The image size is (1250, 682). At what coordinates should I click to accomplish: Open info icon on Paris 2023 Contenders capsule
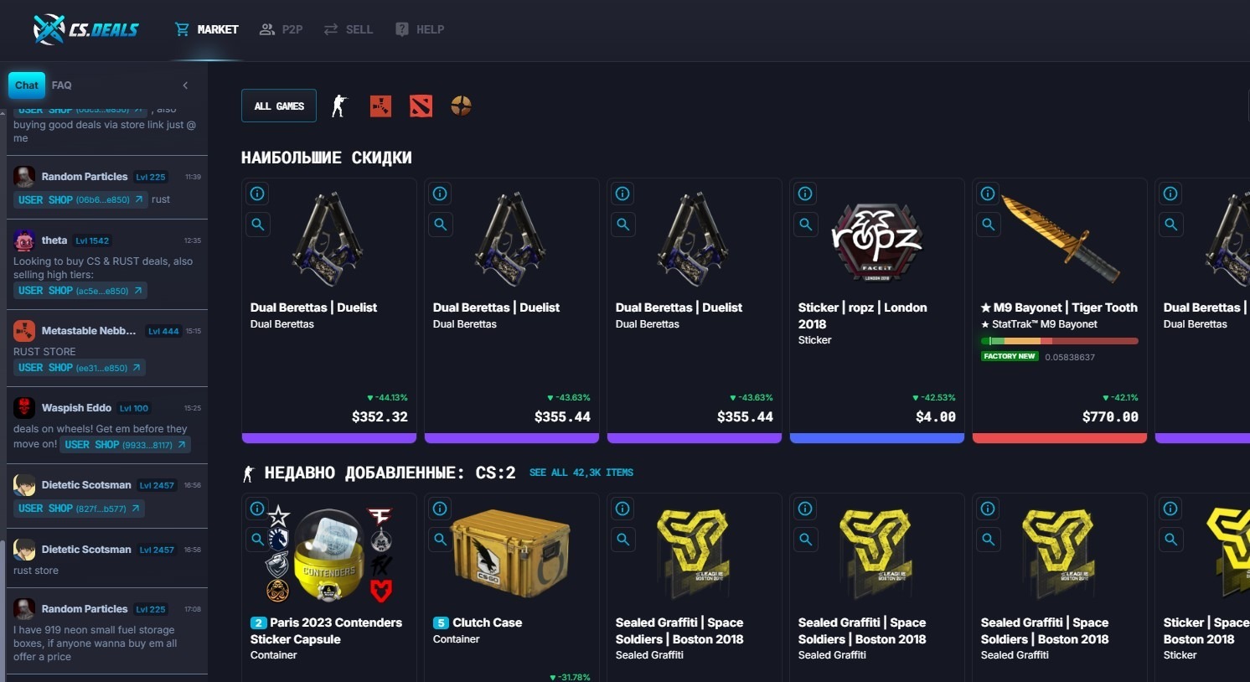[x=257, y=509]
